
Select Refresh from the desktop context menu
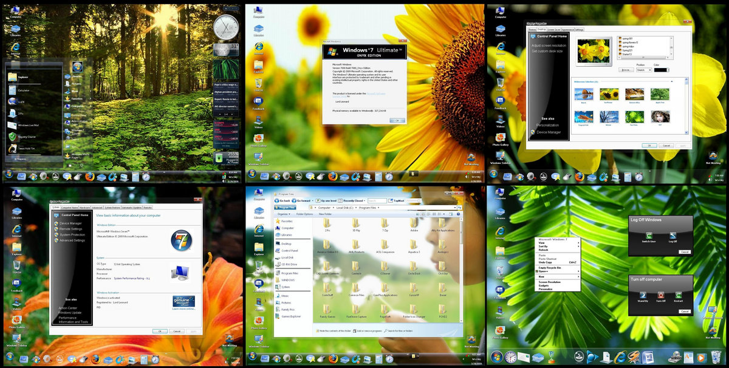click(544, 250)
